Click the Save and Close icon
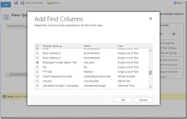Image resolution: width=187 pixels, height=119 pixels. pos(23,3)
